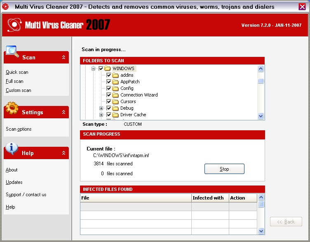Click the magnifying glass Scan icon

12,51
